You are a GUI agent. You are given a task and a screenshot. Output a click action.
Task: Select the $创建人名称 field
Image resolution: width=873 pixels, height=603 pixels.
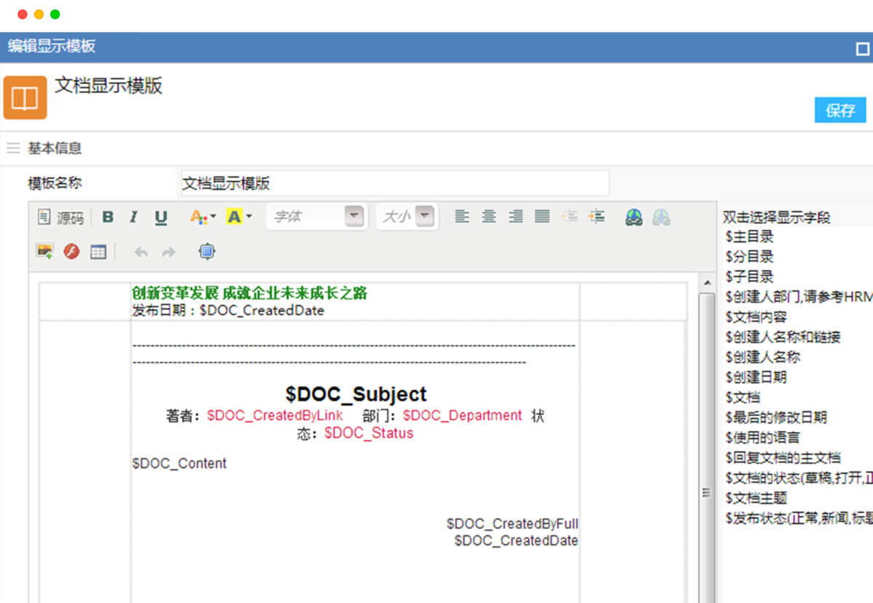[762, 357]
